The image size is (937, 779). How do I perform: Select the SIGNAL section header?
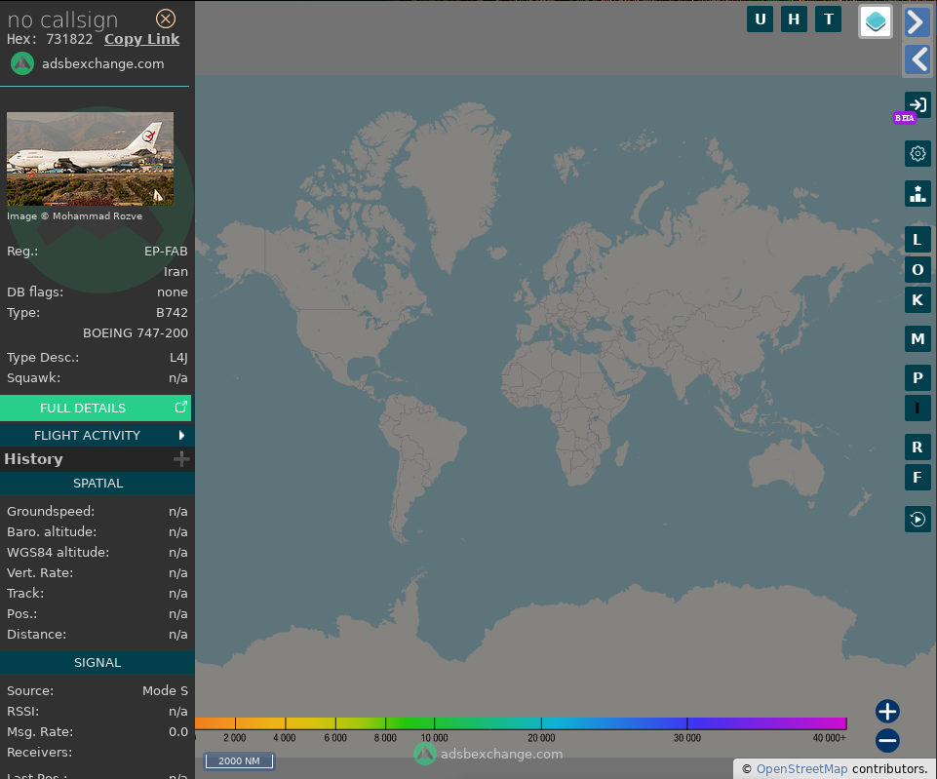coord(98,663)
